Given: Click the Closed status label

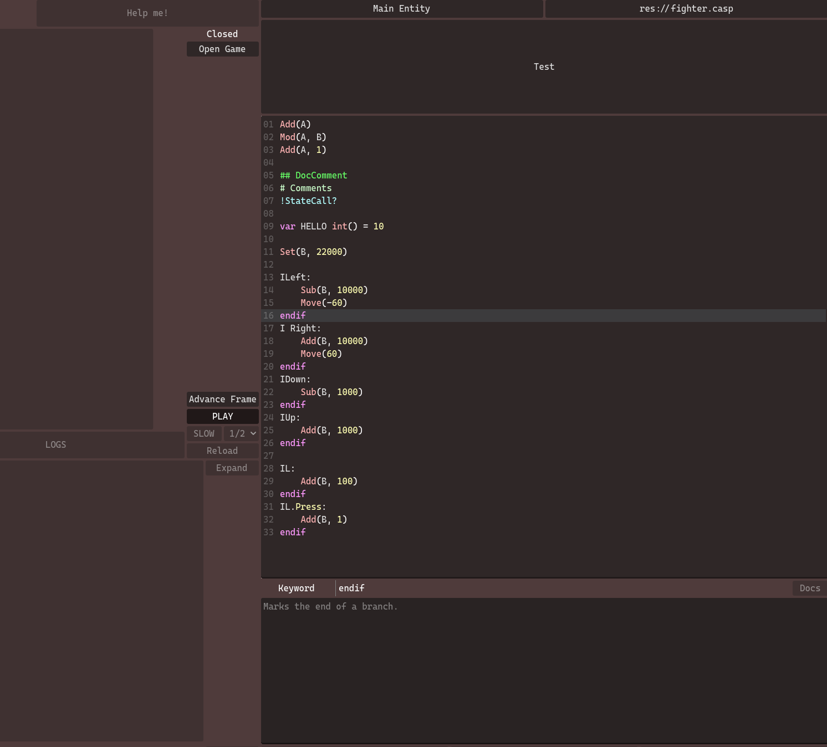Looking at the screenshot, I should 222,34.
